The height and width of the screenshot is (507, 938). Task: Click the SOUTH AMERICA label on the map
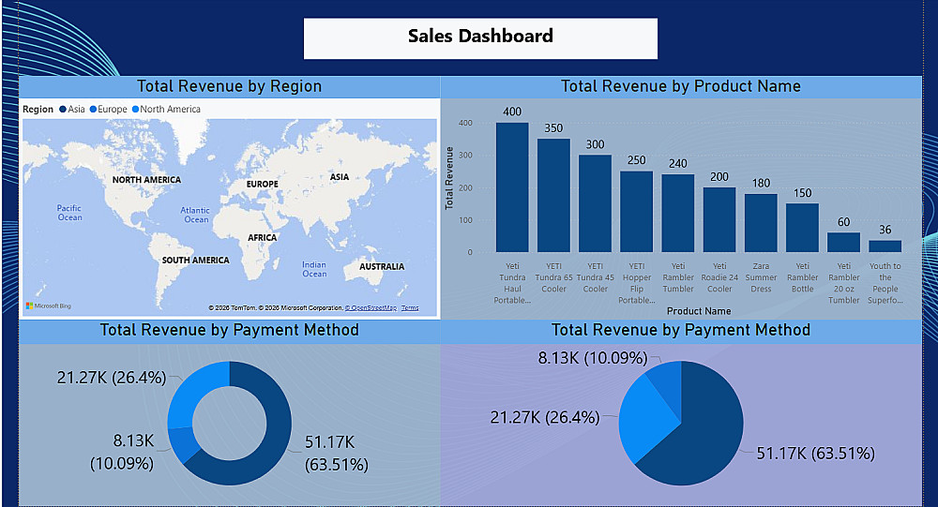(x=196, y=261)
